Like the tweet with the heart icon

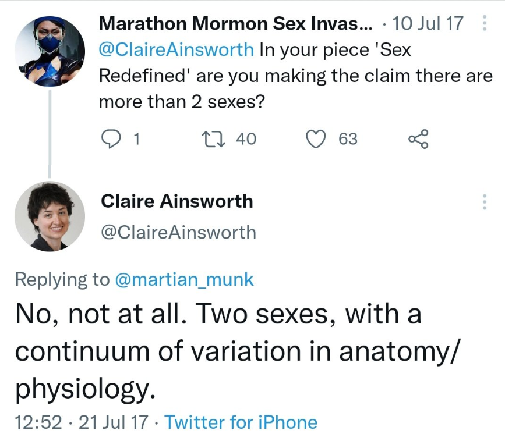pos(316,138)
